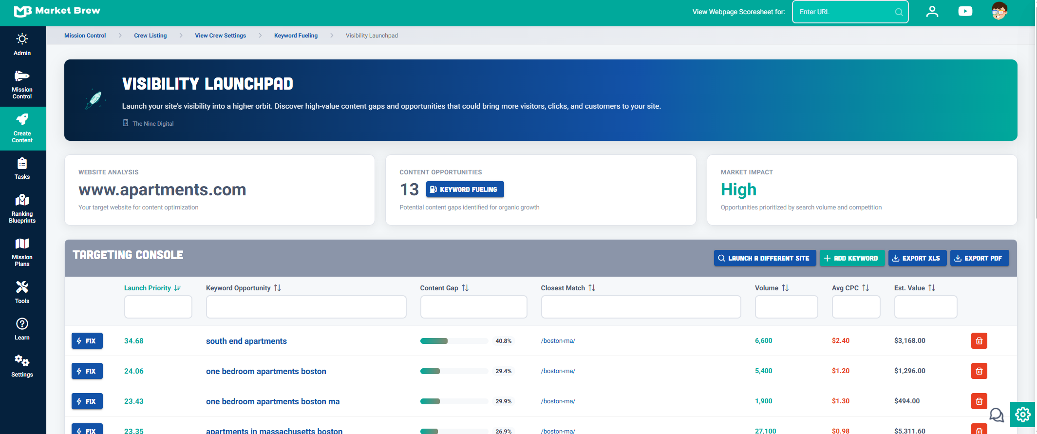Go to Crew Listing breadcrumb
This screenshot has height=434, width=1037.
[151, 36]
